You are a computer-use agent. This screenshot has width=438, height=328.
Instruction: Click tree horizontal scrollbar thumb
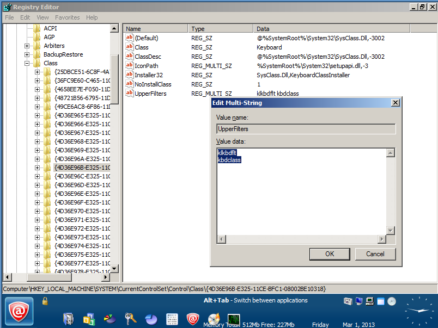click(x=49, y=277)
